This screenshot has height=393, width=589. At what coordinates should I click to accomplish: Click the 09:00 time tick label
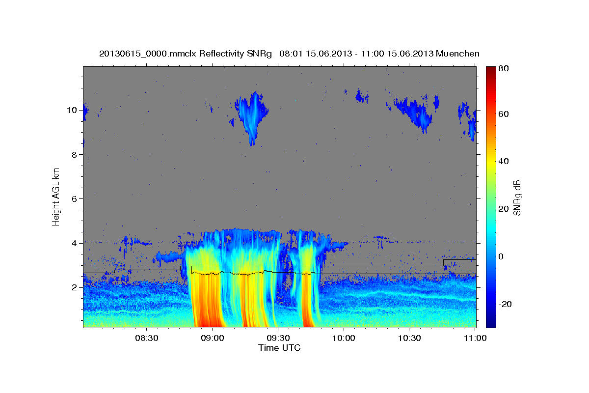(x=212, y=338)
